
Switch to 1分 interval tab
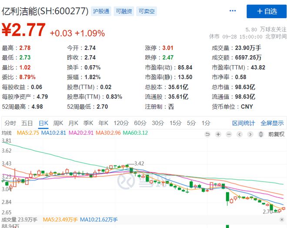[x=206, y=123]
